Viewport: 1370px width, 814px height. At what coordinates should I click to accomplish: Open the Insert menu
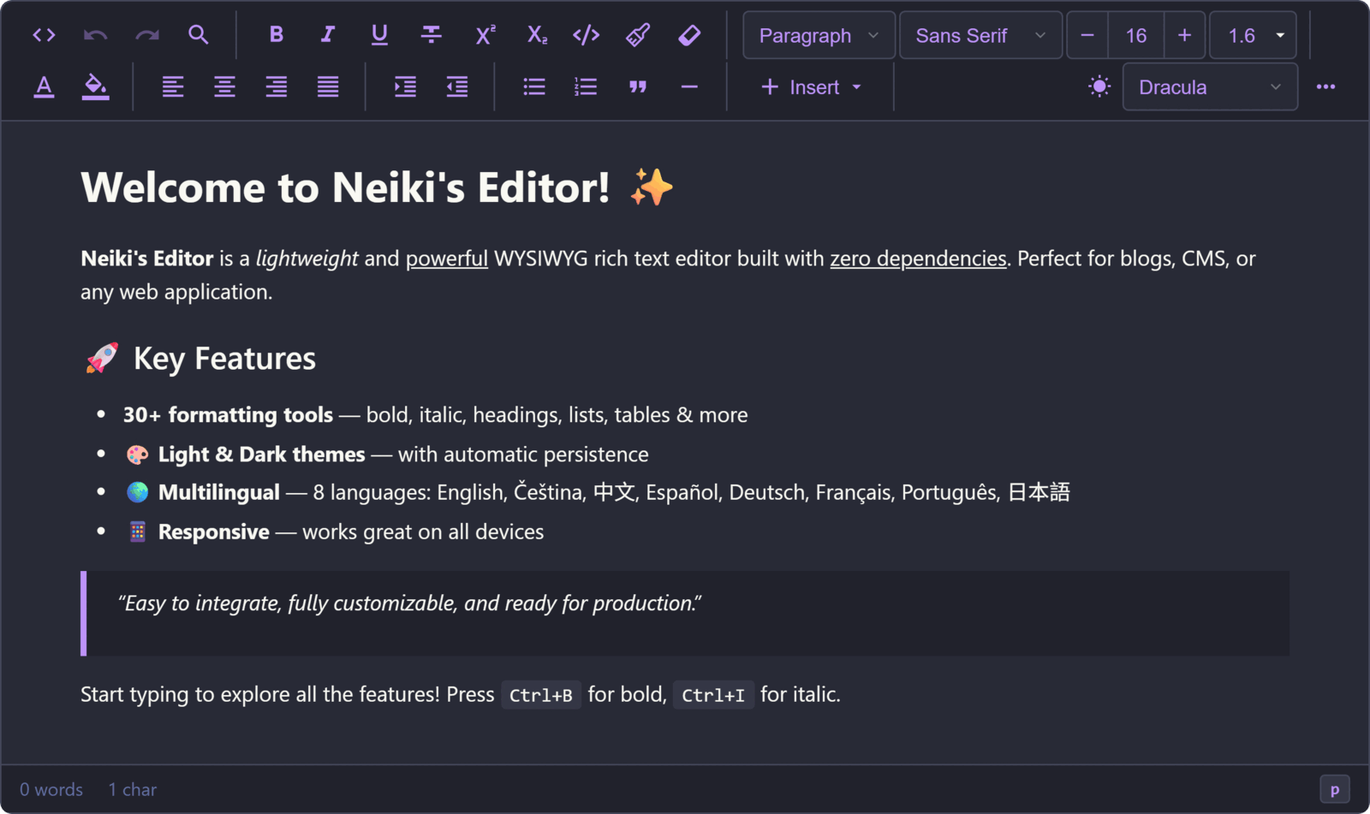pyautogui.click(x=810, y=86)
